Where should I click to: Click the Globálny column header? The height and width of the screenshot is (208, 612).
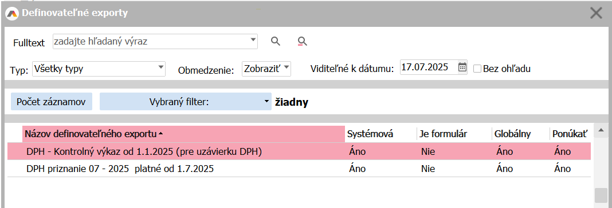point(512,134)
